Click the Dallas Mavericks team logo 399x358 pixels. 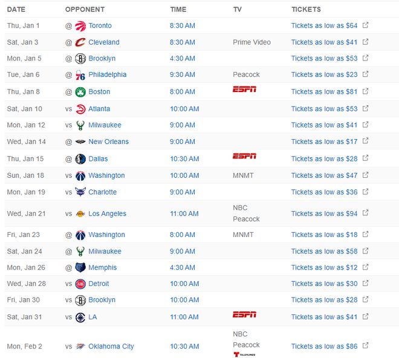coord(80,159)
